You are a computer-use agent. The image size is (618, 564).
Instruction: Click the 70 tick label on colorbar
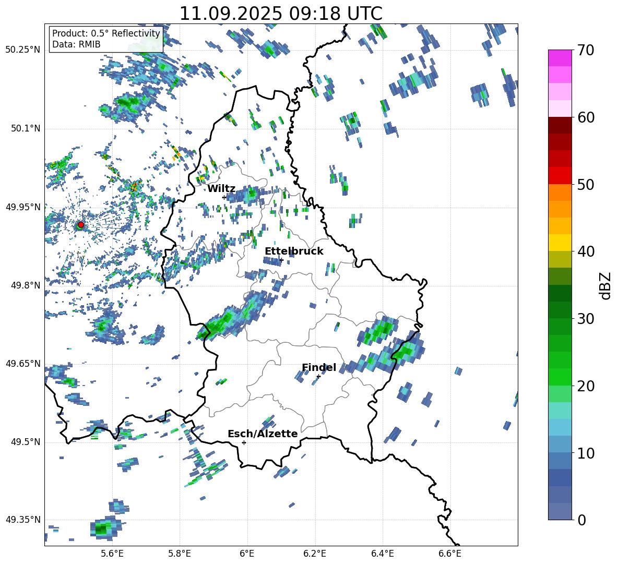tap(587, 51)
